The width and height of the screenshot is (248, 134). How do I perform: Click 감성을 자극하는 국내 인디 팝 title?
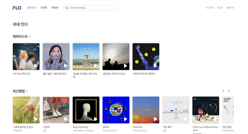pyautogui.click(x=85, y=75)
